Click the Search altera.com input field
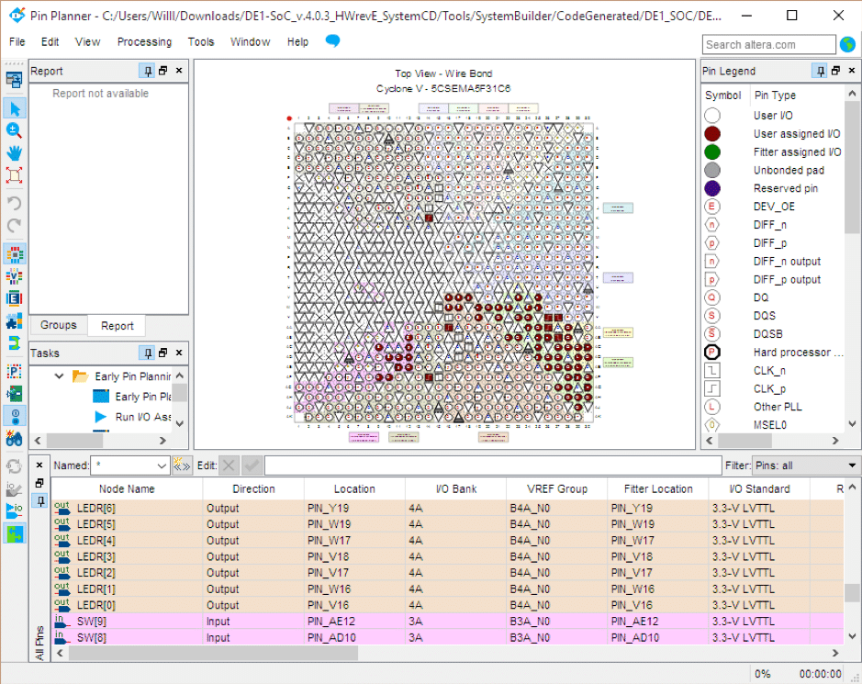Screen dimensions: 862x684 (768, 44)
